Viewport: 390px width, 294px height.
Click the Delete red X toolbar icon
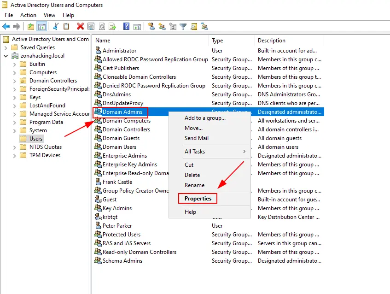(80, 26)
